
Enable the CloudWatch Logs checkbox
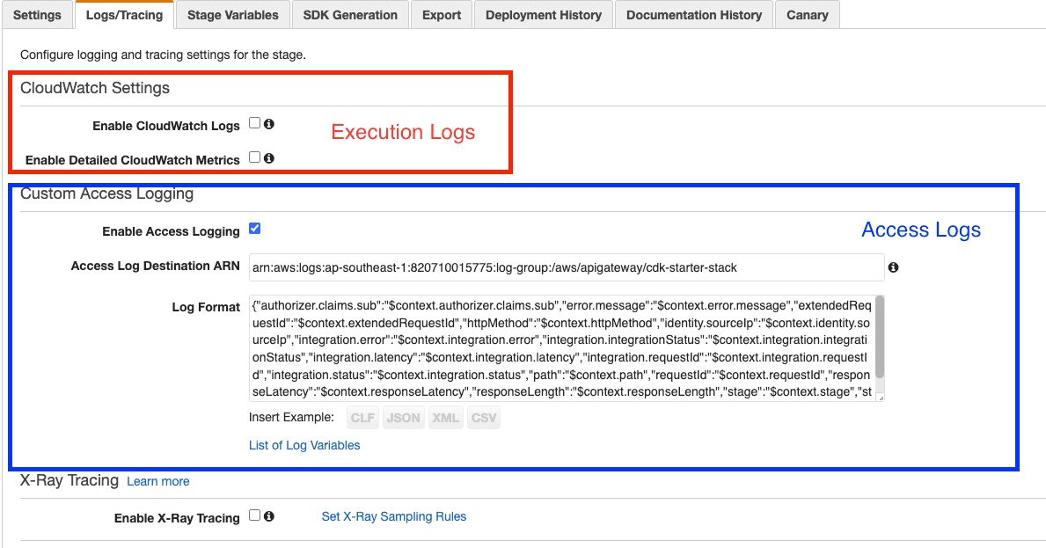[252, 124]
